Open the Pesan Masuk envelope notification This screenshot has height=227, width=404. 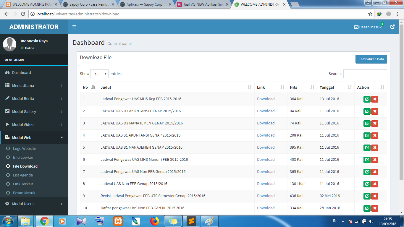click(x=368, y=27)
